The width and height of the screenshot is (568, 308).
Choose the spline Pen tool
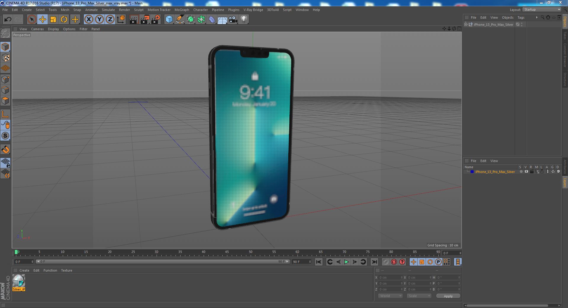180,20
